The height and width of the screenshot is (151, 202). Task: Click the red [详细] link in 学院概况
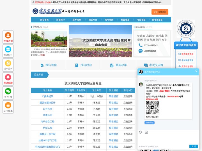tap(42, 55)
